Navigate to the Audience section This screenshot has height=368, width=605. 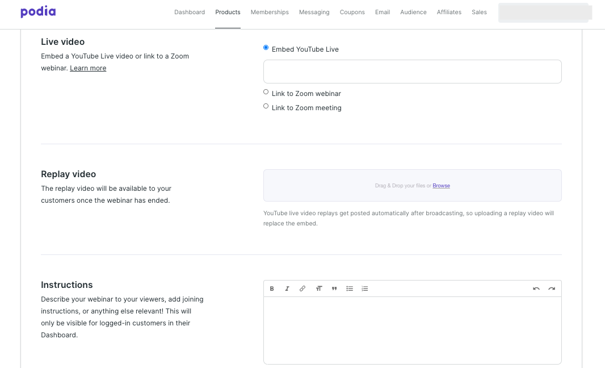pyautogui.click(x=413, y=12)
